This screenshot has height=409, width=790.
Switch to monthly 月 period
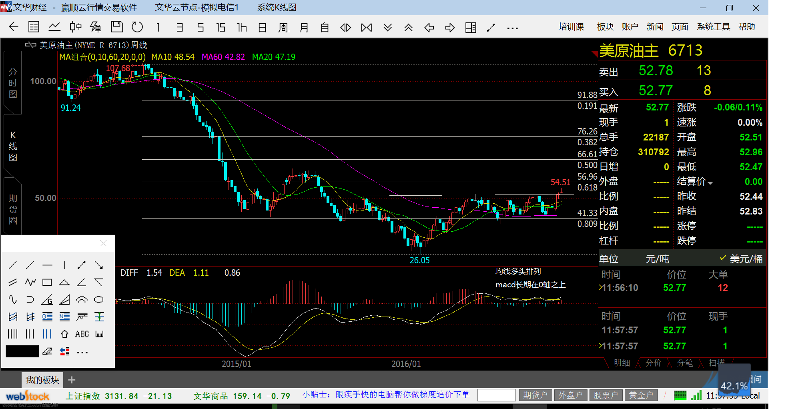click(x=304, y=27)
